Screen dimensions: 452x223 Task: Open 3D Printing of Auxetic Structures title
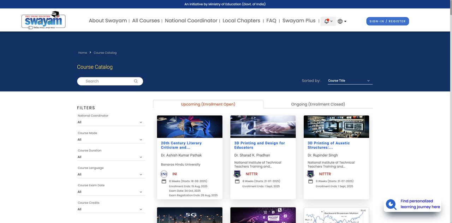(x=329, y=145)
